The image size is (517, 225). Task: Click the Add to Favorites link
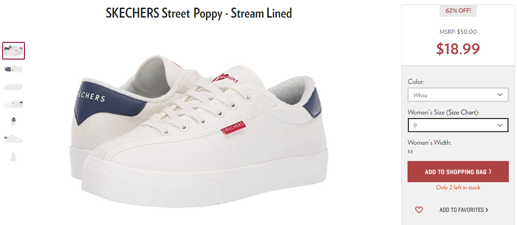464,210
